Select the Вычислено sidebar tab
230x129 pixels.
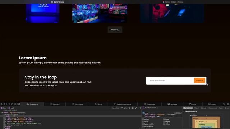(x=188, y=108)
